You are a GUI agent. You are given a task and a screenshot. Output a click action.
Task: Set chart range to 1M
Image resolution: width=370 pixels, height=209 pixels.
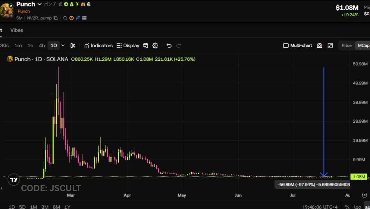click(x=33, y=207)
